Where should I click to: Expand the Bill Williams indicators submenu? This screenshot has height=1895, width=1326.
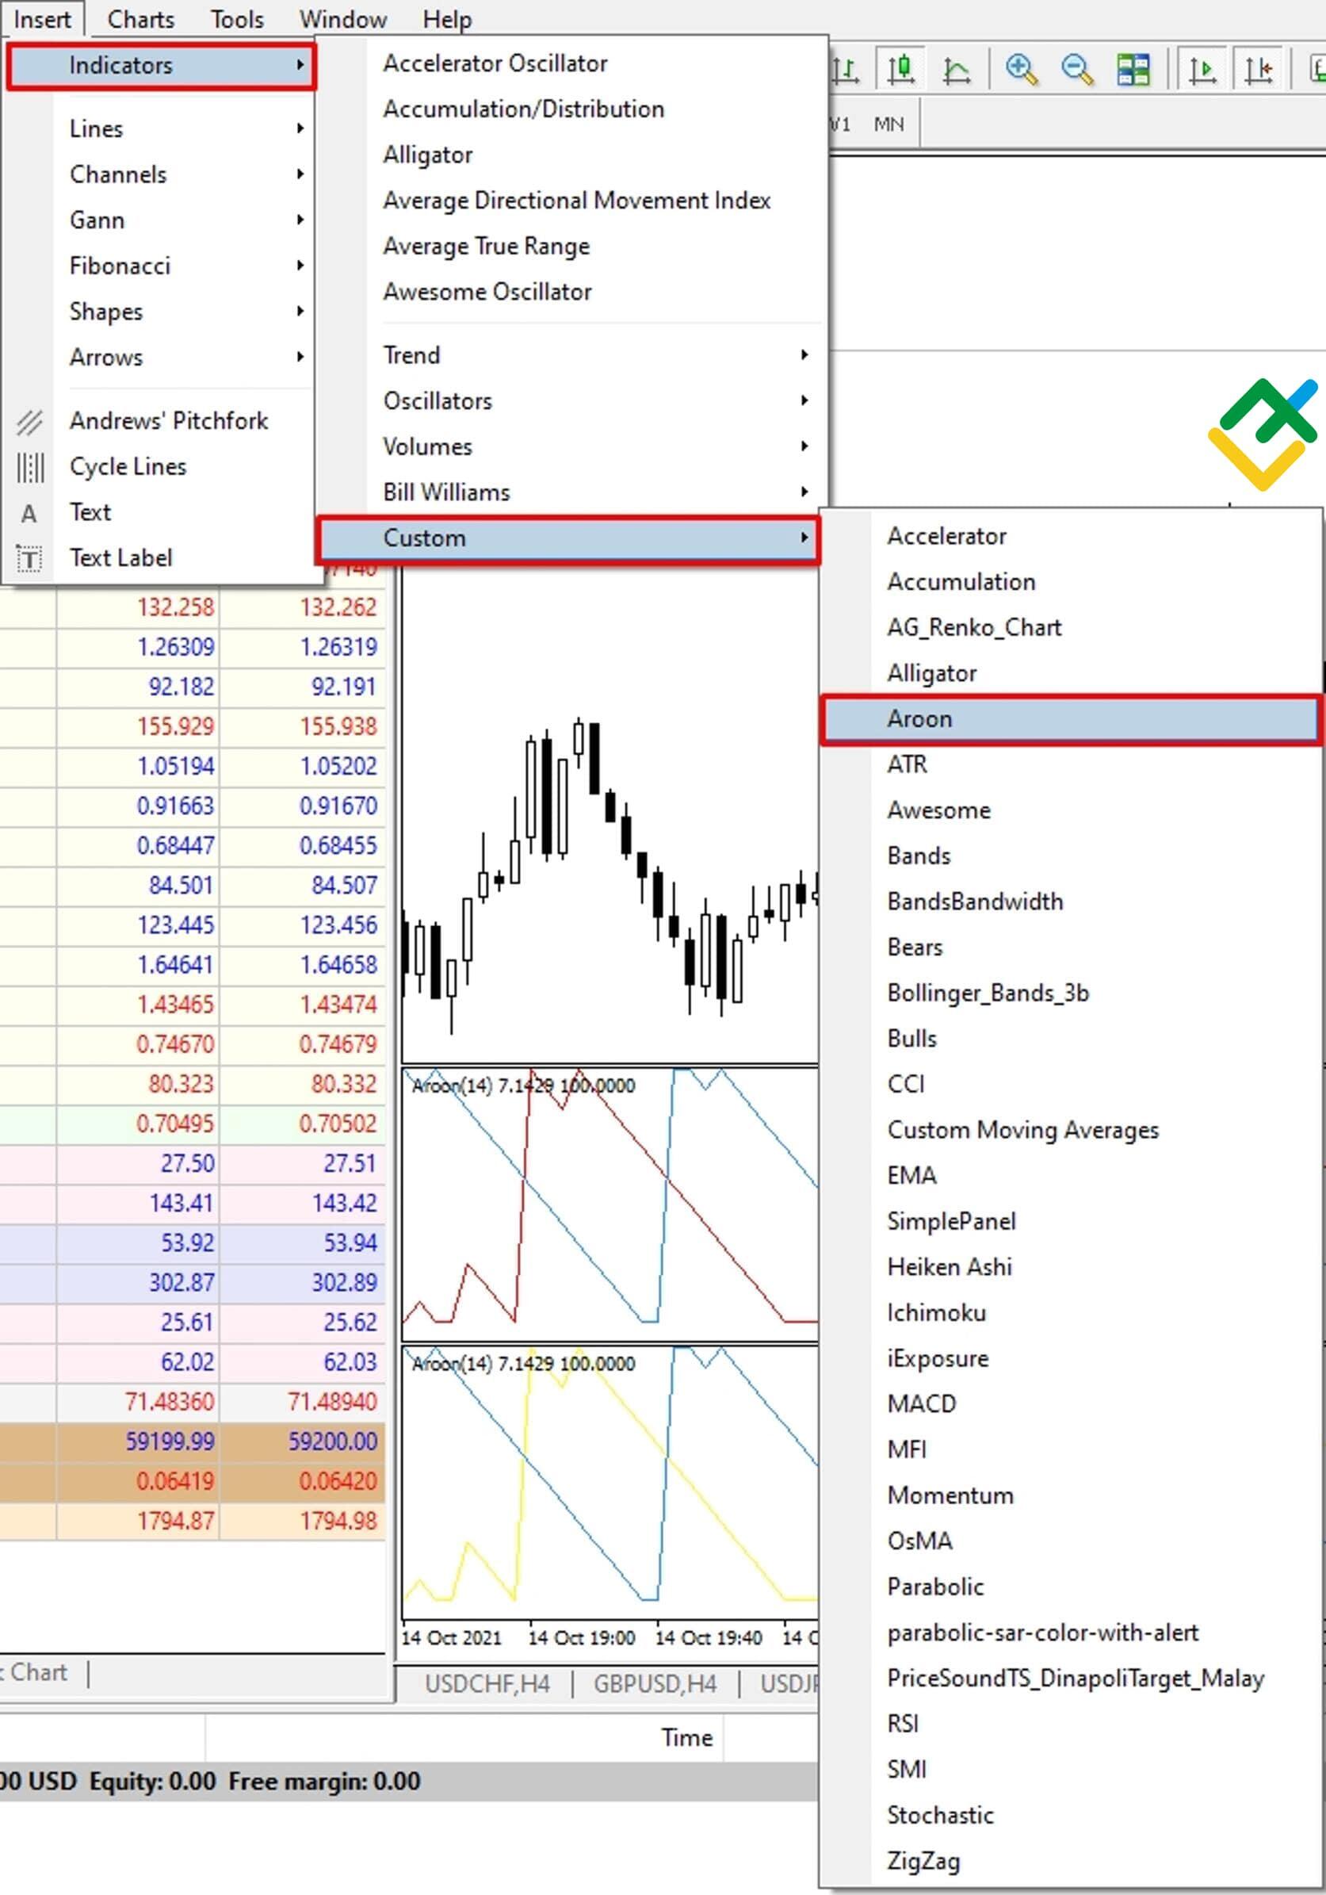click(x=445, y=492)
